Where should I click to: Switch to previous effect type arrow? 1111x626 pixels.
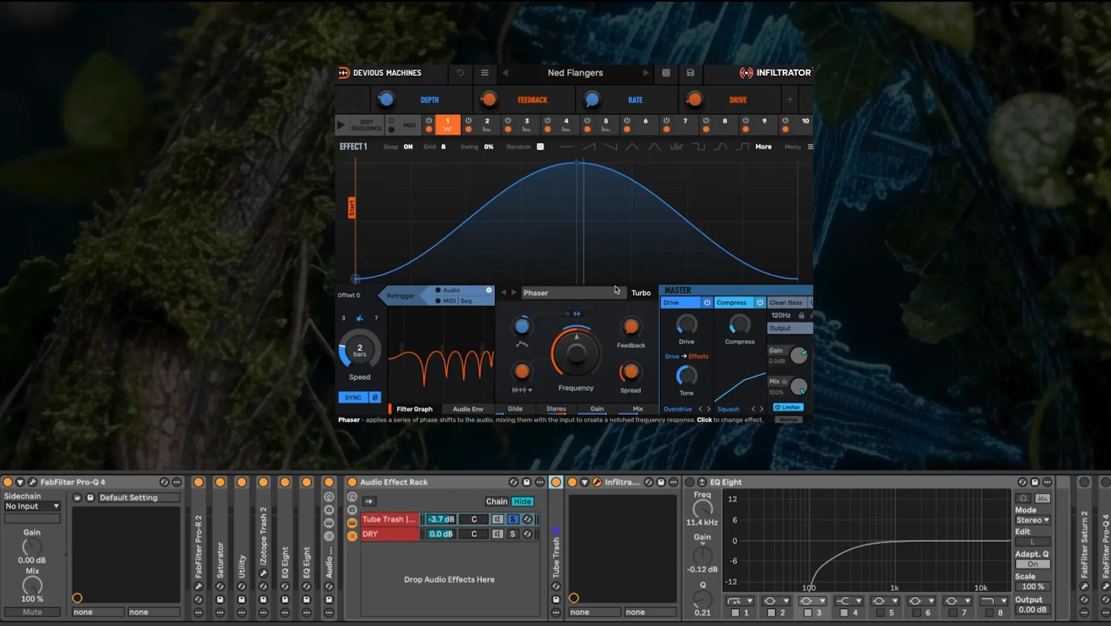(x=504, y=293)
